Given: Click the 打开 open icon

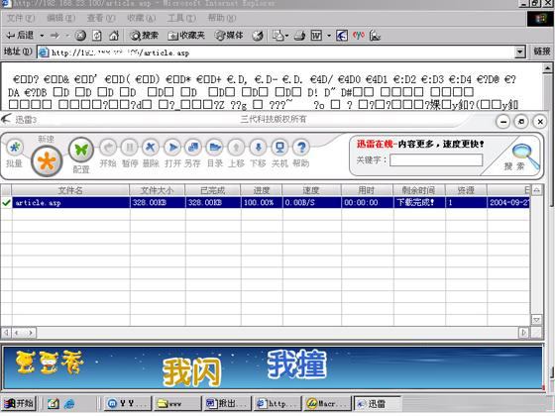Looking at the screenshot, I should [x=172, y=148].
